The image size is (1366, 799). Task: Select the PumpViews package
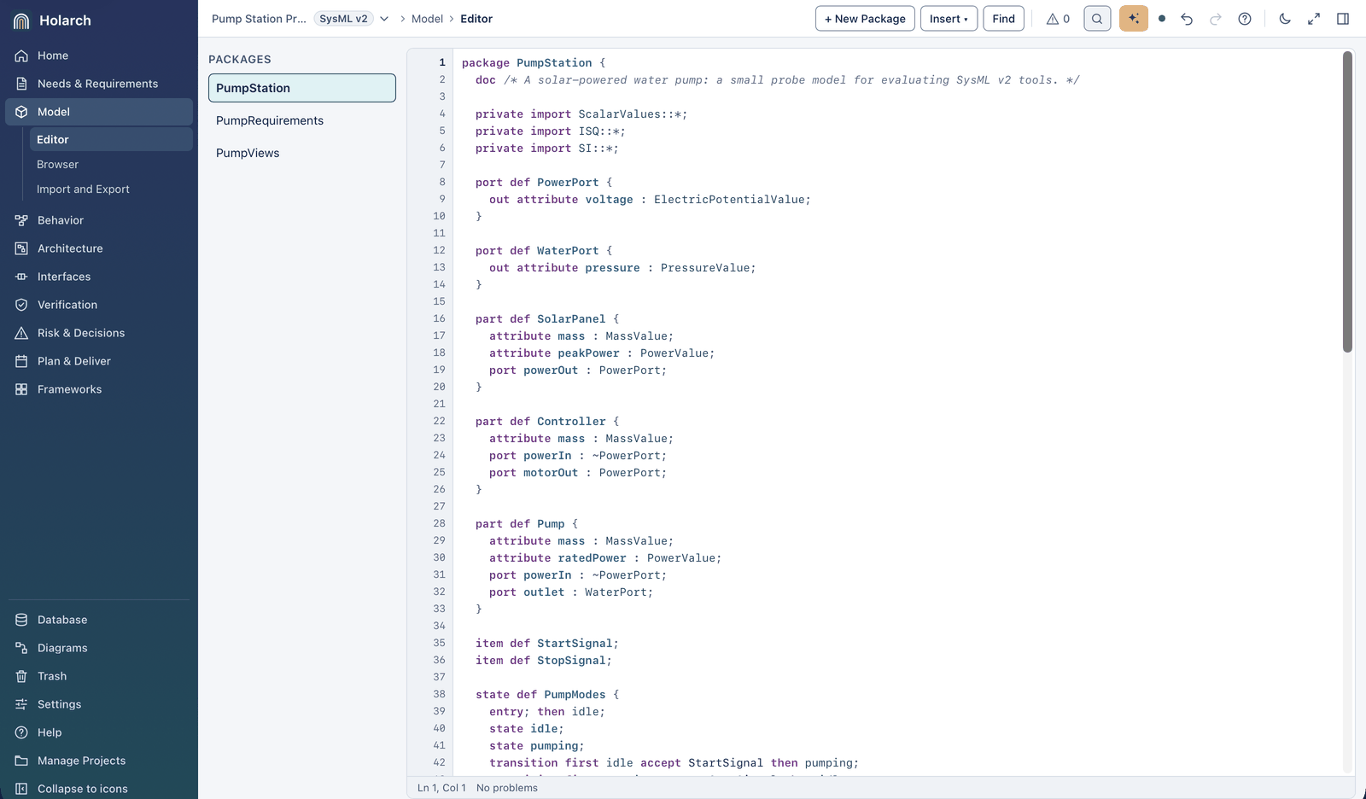tap(302, 153)
